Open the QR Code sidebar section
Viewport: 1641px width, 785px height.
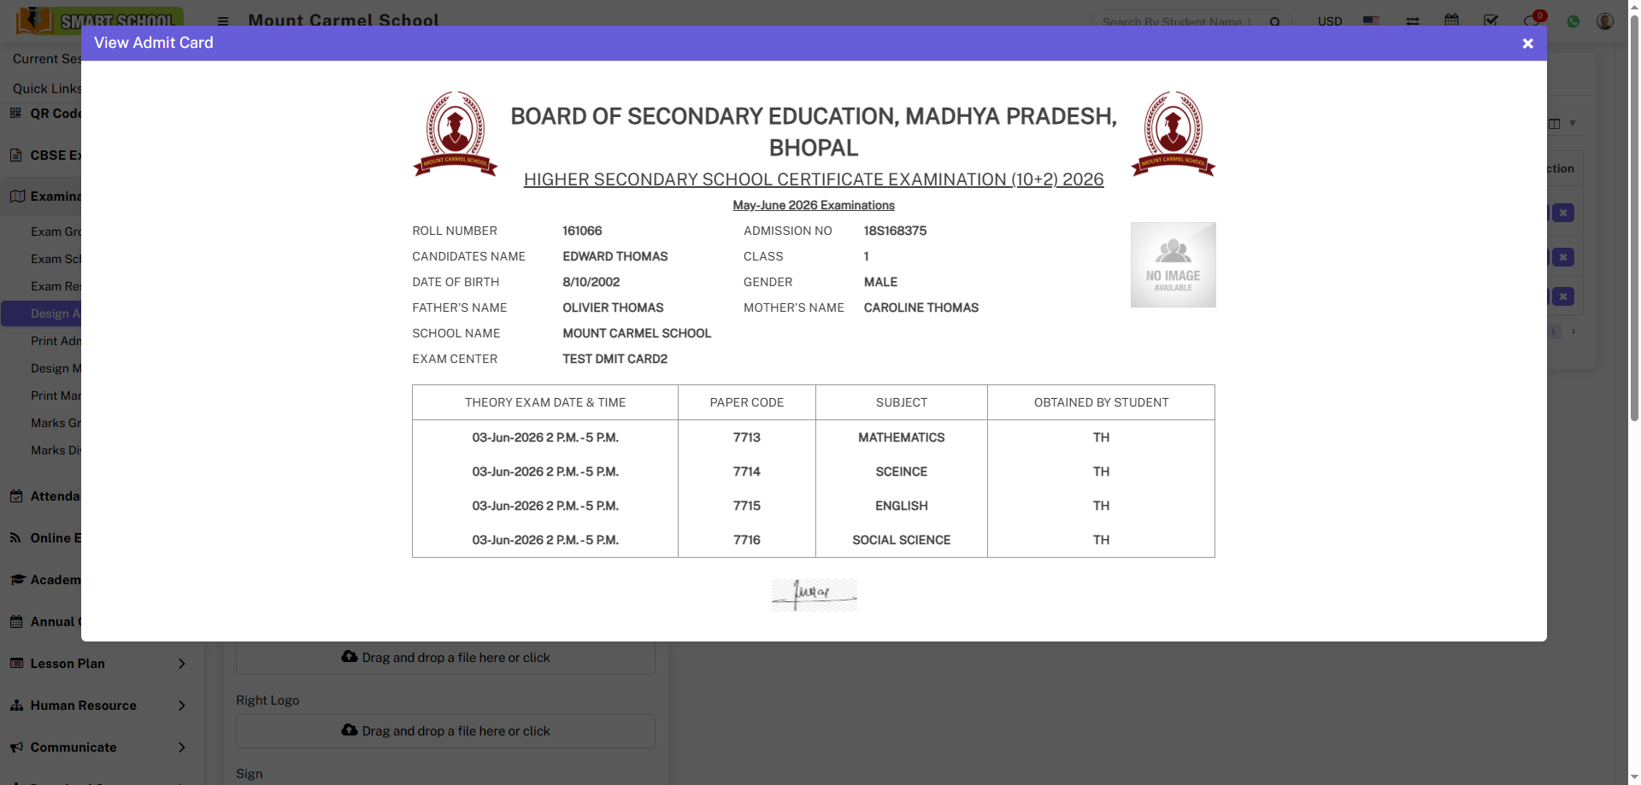click(14, 113)
